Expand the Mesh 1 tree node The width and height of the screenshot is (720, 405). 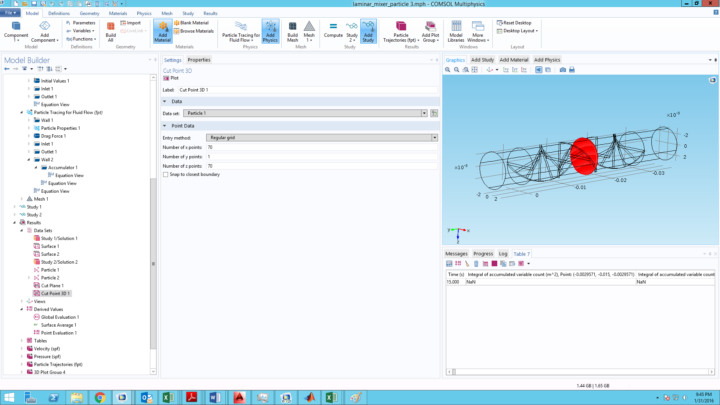point(22,199)
